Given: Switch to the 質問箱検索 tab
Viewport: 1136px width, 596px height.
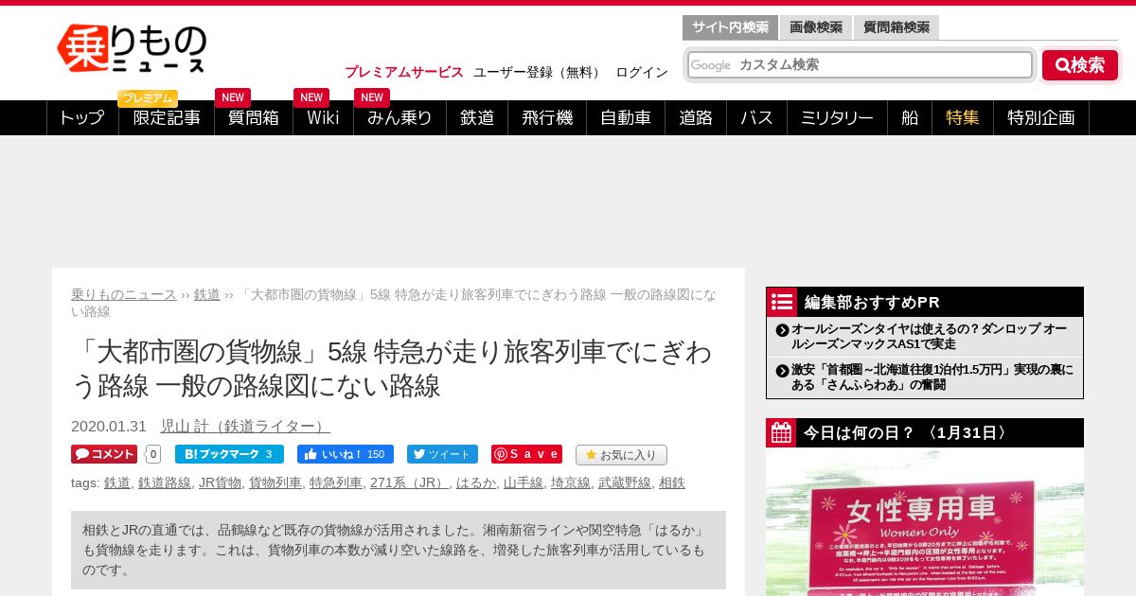Looking at the screenshot, I should pyautogui.click(x=896, y=27).
